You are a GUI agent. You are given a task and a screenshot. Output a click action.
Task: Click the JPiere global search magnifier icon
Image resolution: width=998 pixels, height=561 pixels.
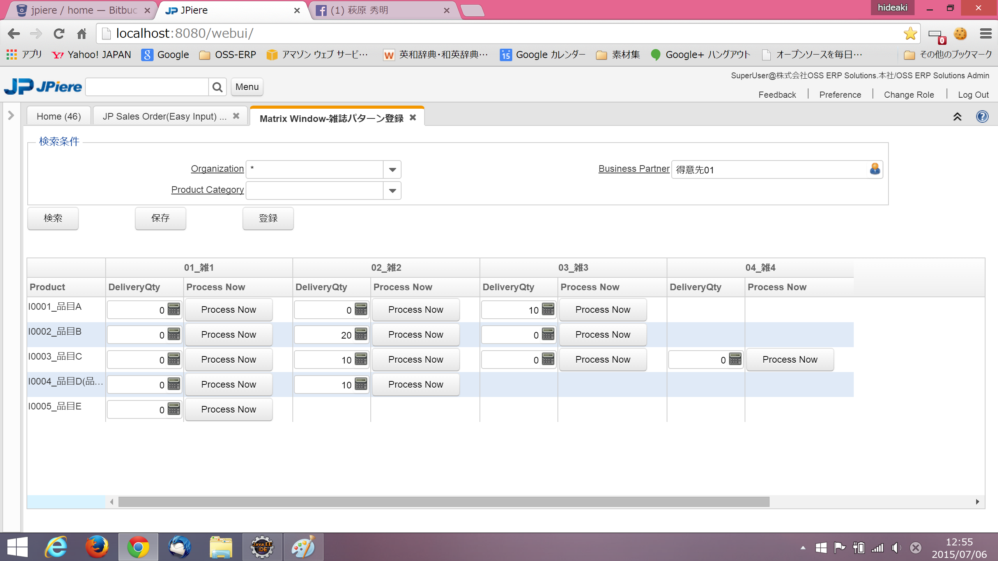(217, 87)
